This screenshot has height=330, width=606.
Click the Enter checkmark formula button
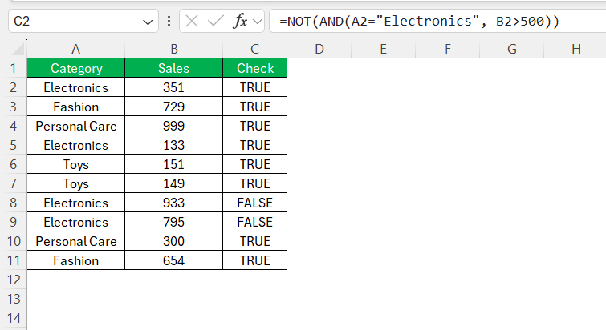216,21
